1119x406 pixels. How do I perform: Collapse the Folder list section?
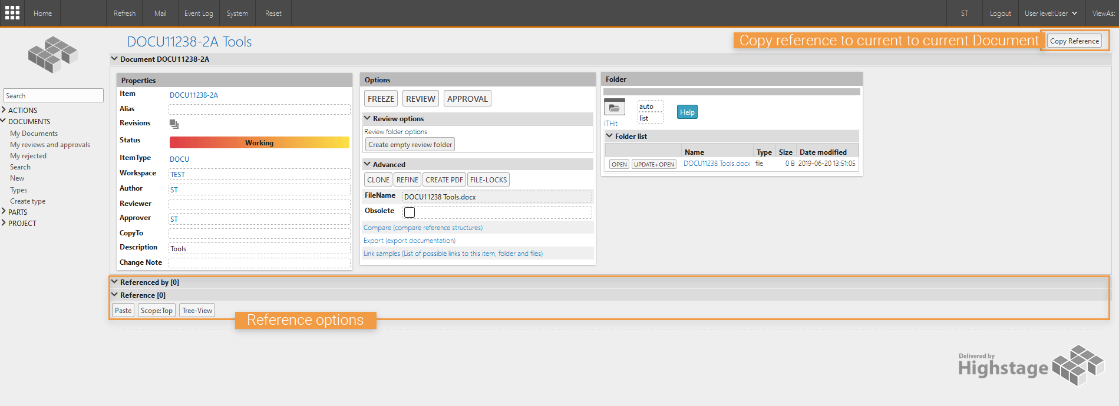609,136
